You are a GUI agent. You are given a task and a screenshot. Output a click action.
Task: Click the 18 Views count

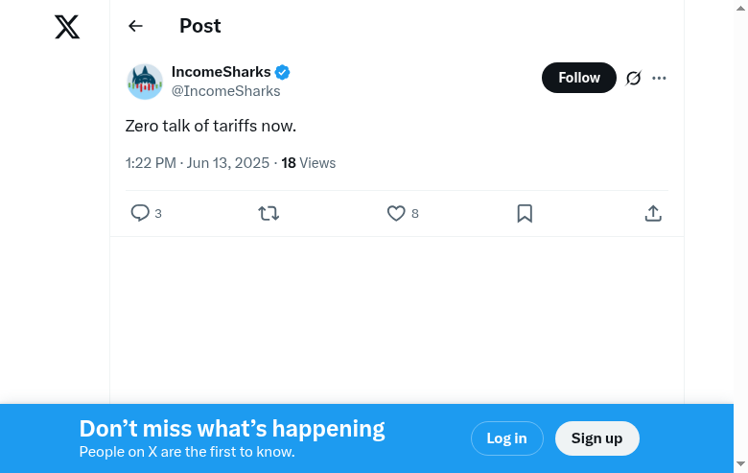[308, 163]
